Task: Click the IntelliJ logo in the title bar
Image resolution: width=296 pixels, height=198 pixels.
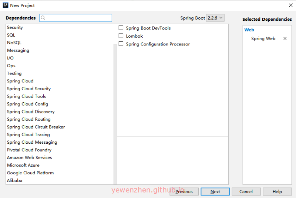Action: [x=6, y=5]
